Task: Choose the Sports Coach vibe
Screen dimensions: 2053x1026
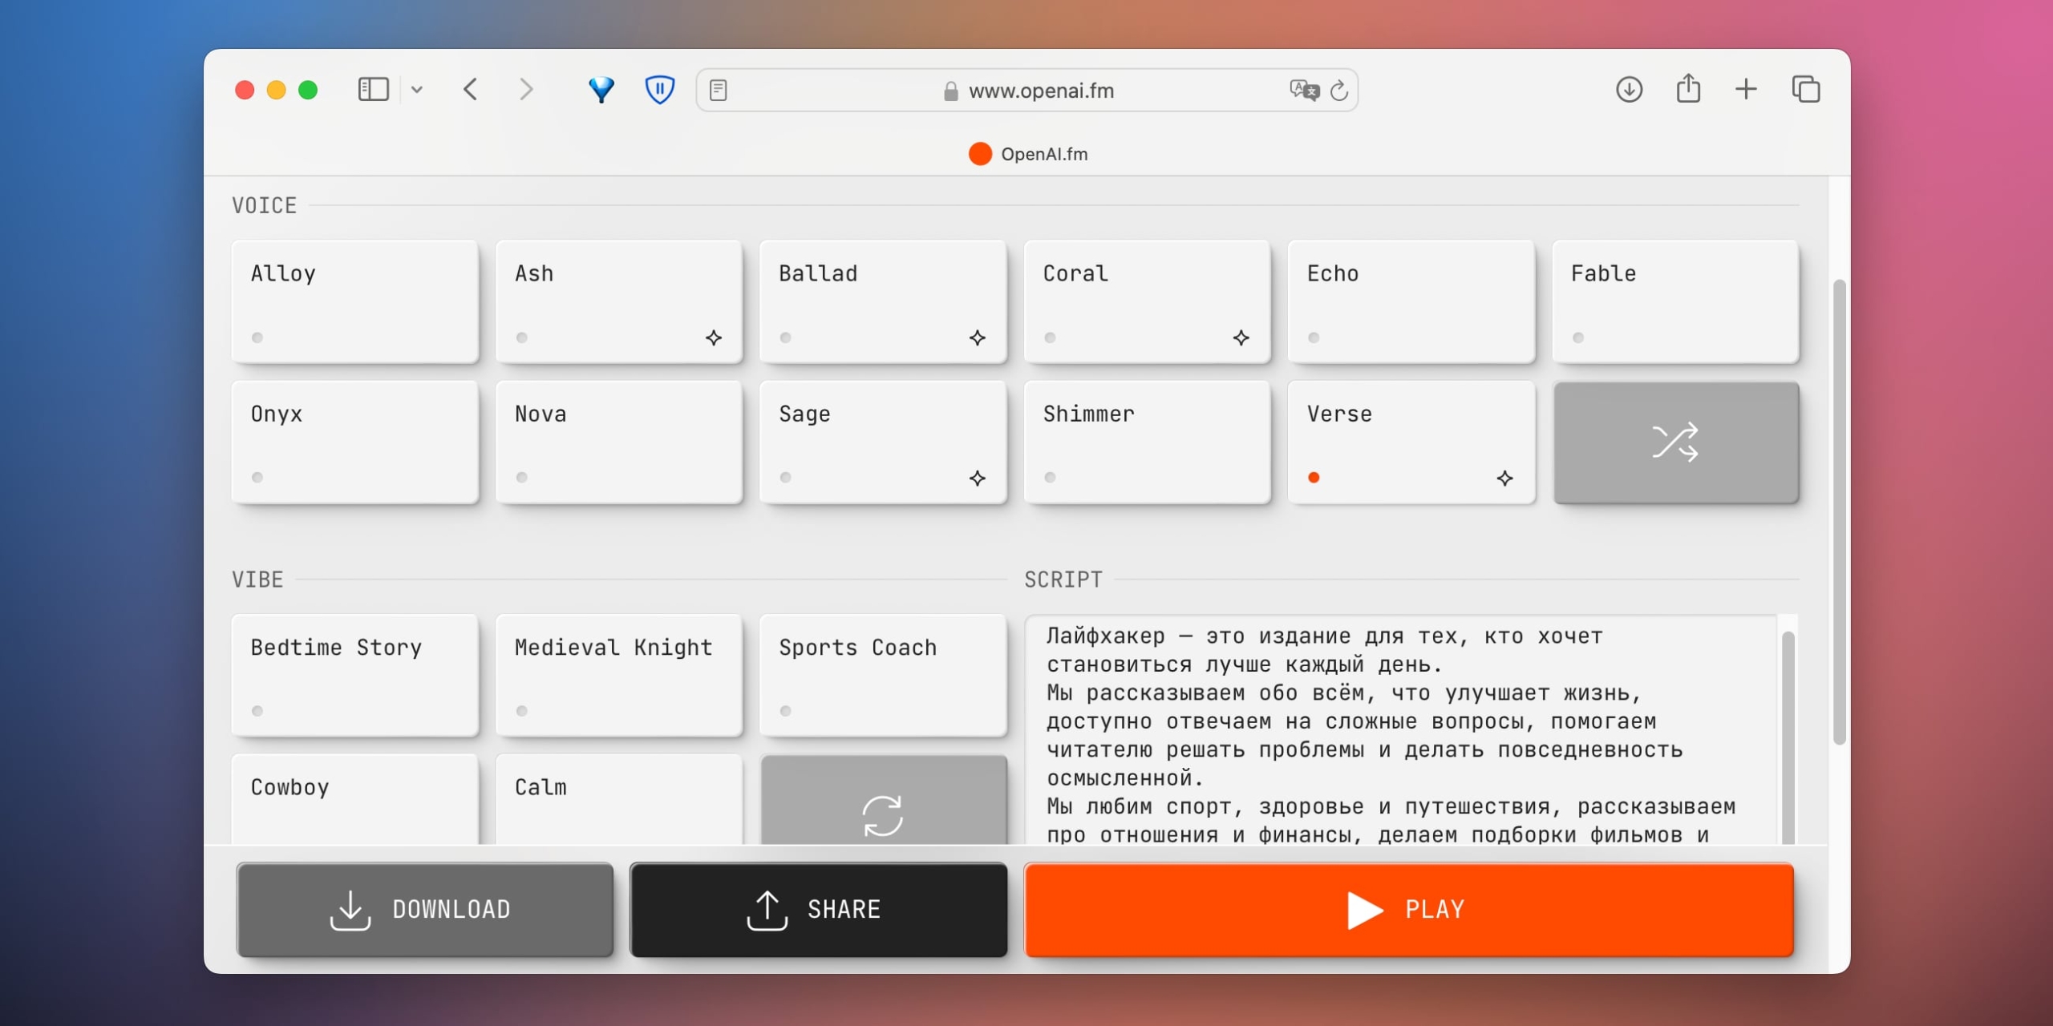Action: [883, 676]
